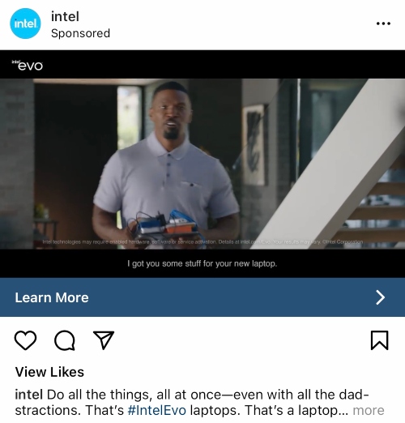This screenshot has height=423, width=405.
Task: Like the post with the heart icon
Action: (x=25, y=340)
